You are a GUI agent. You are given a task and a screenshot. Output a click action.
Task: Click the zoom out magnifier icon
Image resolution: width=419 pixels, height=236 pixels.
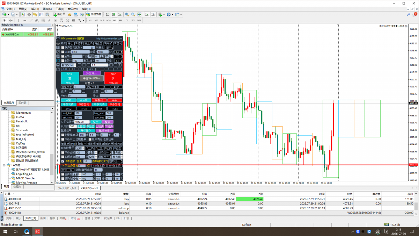point(133,14)
